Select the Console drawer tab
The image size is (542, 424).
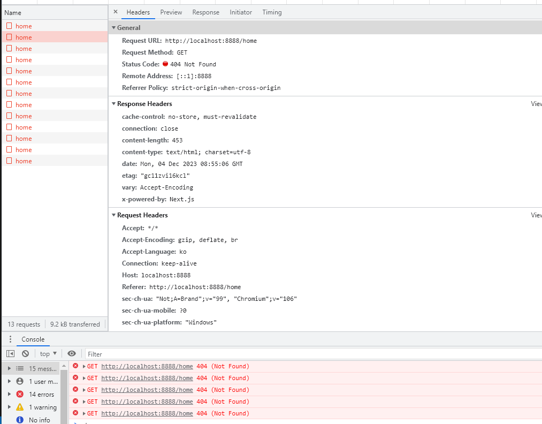tap(33, 339)
